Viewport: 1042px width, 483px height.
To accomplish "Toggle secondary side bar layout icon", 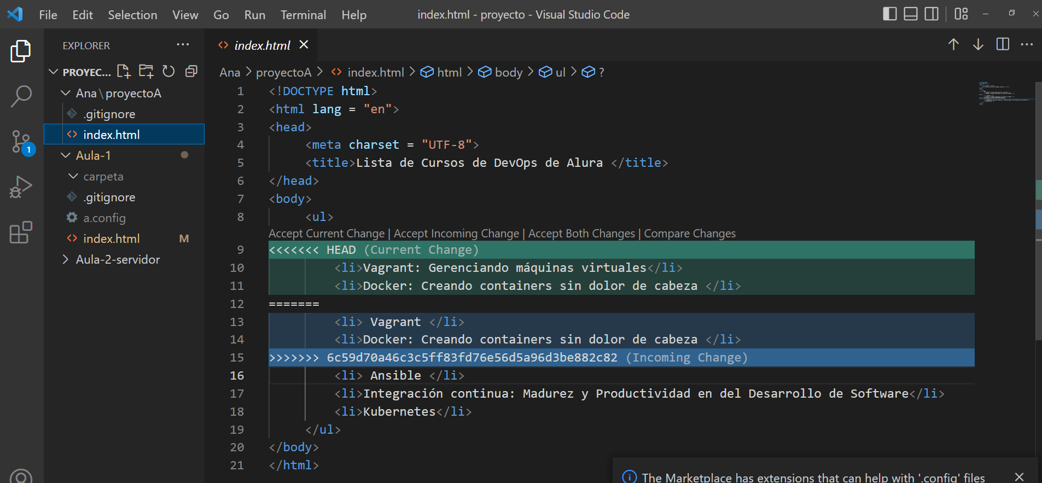I will pyautogui.click(x=932, y=14).
